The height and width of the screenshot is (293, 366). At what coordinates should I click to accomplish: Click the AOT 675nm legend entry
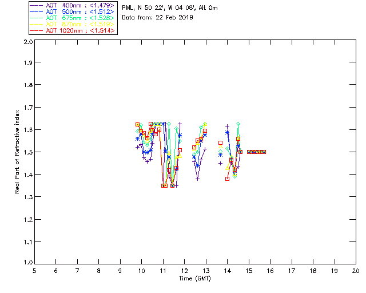(x=73, y=18)
